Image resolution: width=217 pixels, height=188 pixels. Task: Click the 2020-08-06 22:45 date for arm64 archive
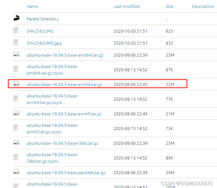click(x=131, y=85)
